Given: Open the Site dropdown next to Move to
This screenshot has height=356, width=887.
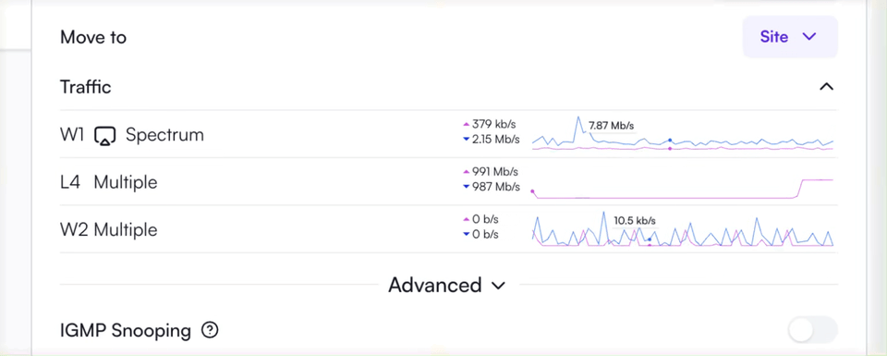Looking at the screenshot, I should (790, 37).
